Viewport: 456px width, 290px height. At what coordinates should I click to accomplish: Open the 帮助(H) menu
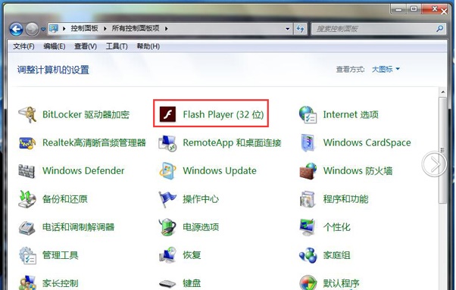coord(148,46)
